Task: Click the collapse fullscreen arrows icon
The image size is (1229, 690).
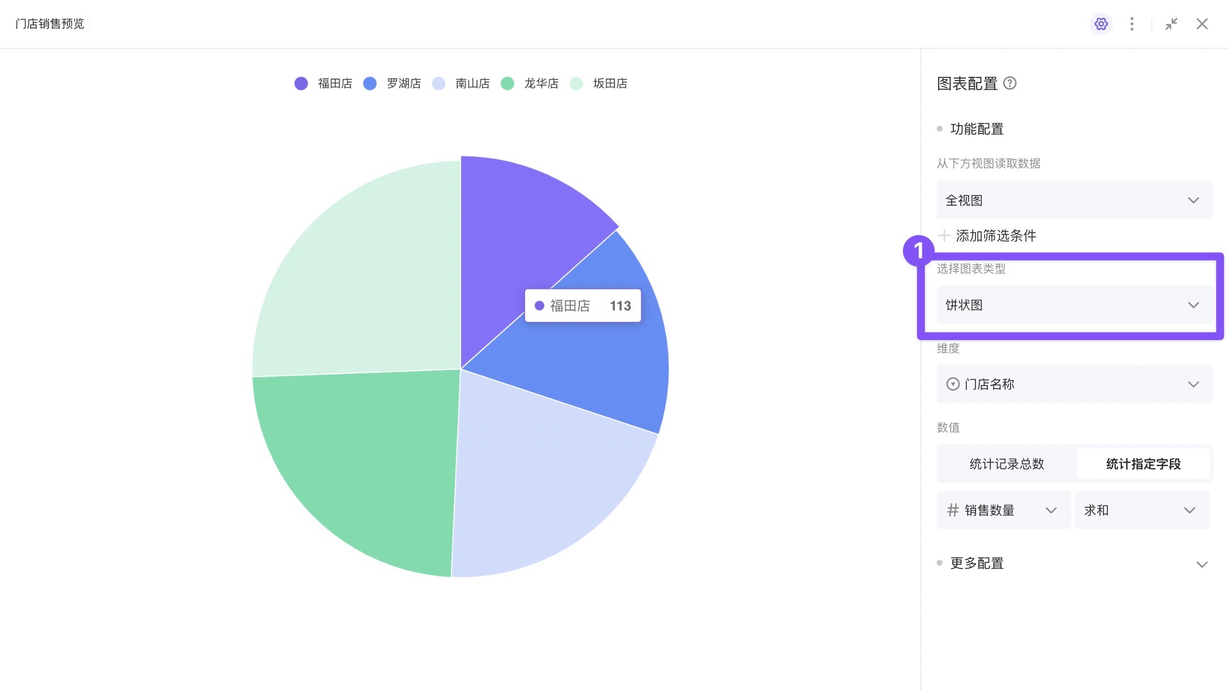Action: (x=1171, y=24)
